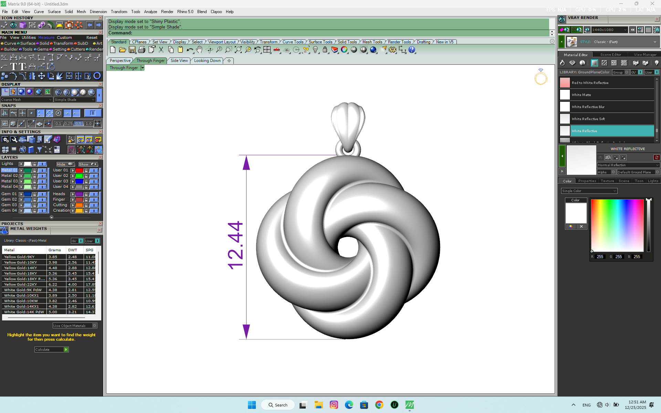
Task: Select the Pan hand tool
Action: pos(199,50)
